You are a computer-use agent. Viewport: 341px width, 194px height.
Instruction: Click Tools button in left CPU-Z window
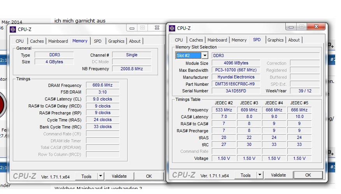[x=86, y=177]
